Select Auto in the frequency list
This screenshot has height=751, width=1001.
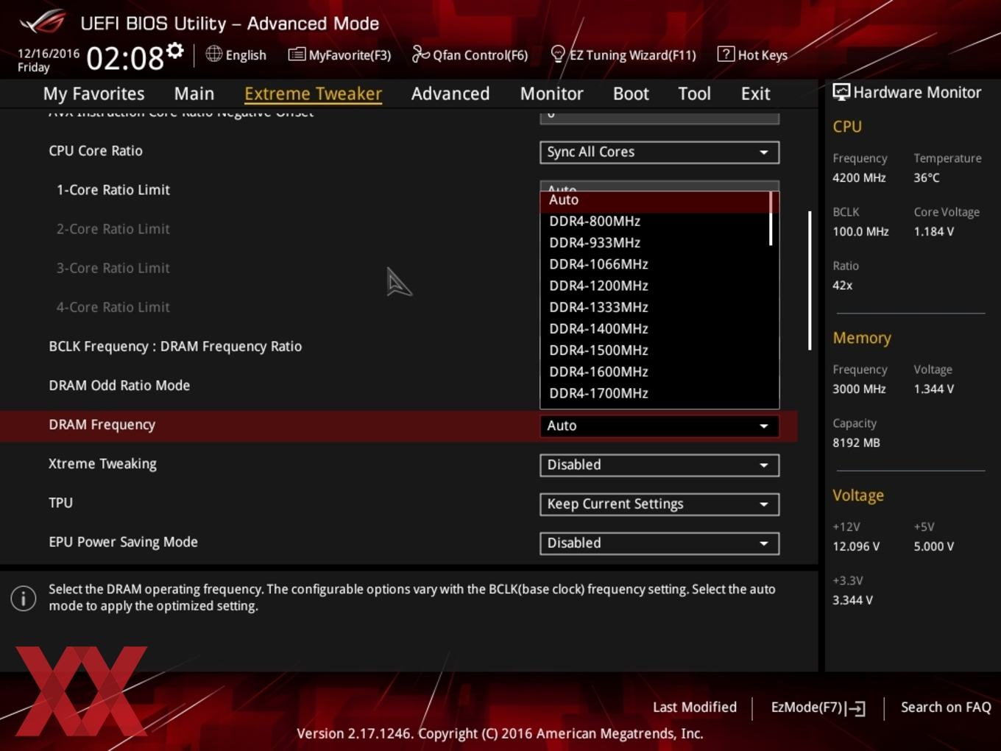pos(654,201)
